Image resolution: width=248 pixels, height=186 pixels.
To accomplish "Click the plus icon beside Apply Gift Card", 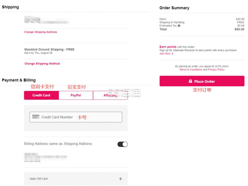I will pyautogui.click(x=121, y=179).
